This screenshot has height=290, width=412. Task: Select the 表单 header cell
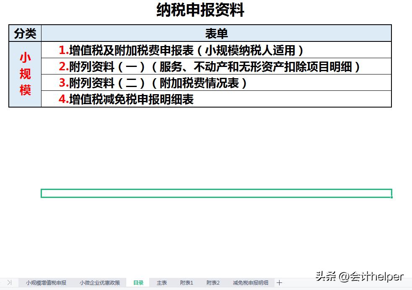(x=215, y=33)
